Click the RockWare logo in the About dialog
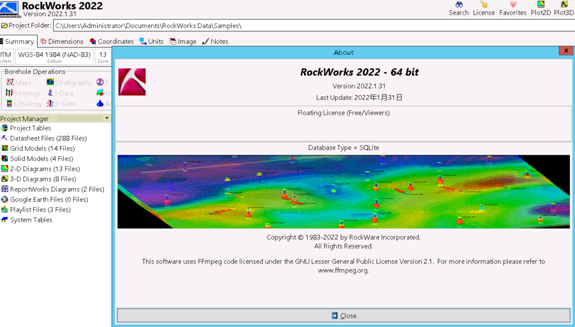575x327 pixels. click(132, 81)
